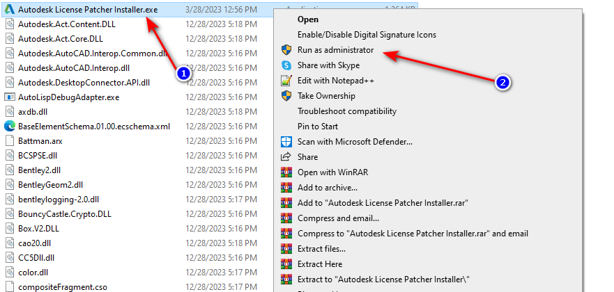
Task: Select file BentleyGeom2.dll
Action: coord(50,185)
